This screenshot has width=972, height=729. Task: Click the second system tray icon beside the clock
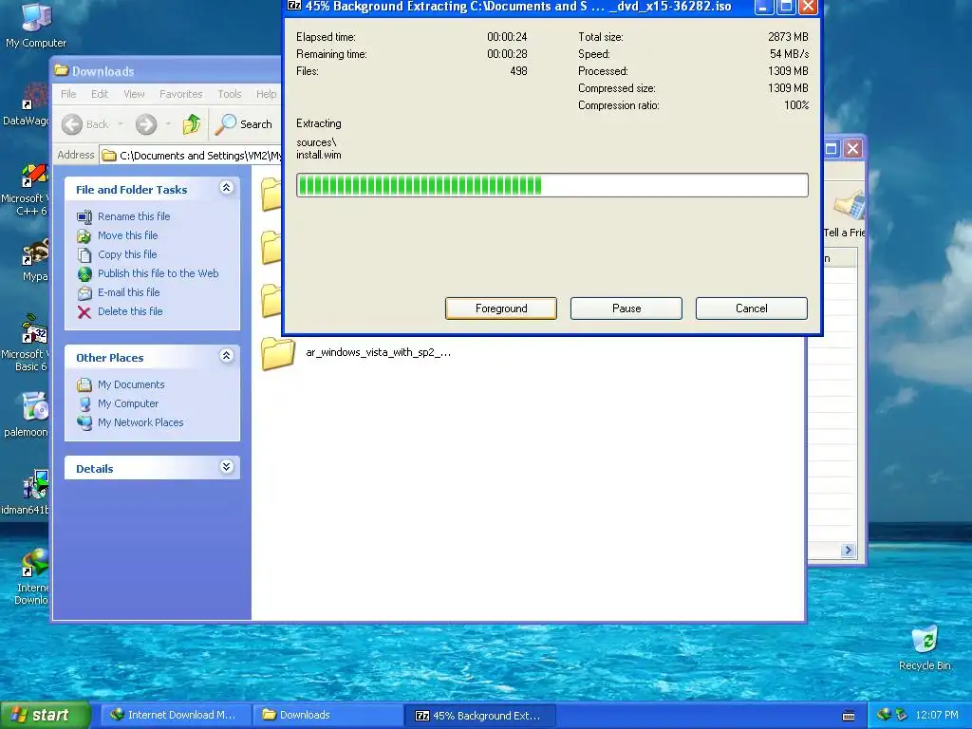[x=902, y=715]
